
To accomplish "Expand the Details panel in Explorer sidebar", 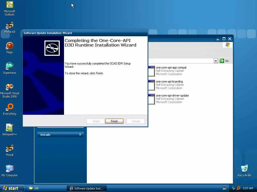I will (x=60, y=134).
